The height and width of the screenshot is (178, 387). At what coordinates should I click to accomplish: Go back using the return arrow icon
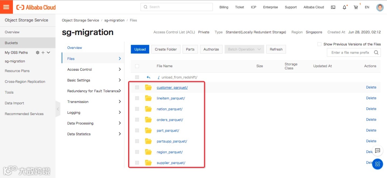point(148,77)
